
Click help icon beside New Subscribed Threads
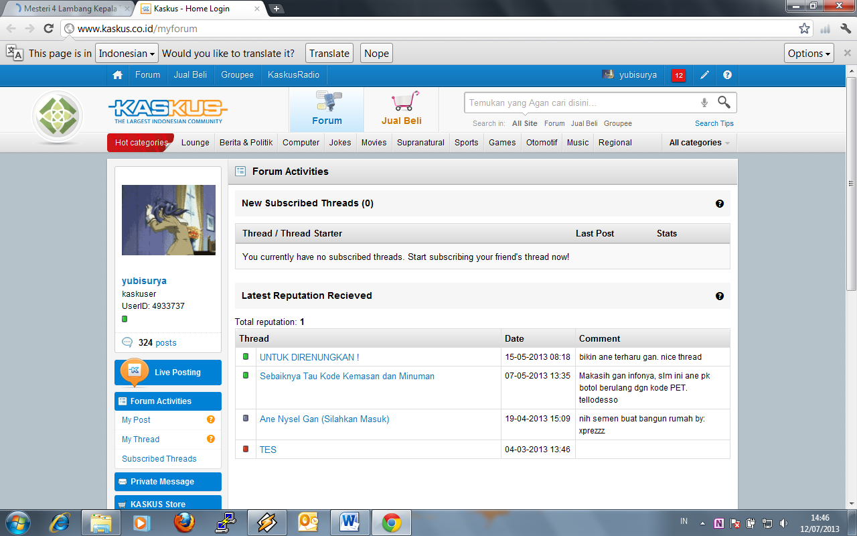pos(720,204)
